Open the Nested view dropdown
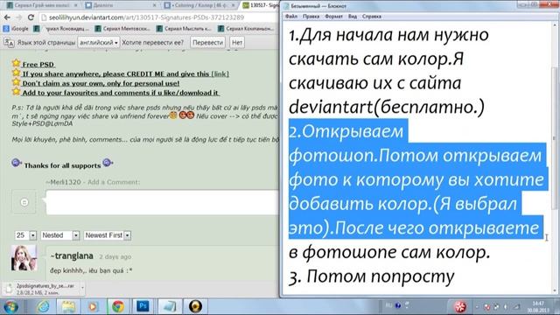Viewport: 560px width, 315px height. pyautogui.click(x=60, y=235)
